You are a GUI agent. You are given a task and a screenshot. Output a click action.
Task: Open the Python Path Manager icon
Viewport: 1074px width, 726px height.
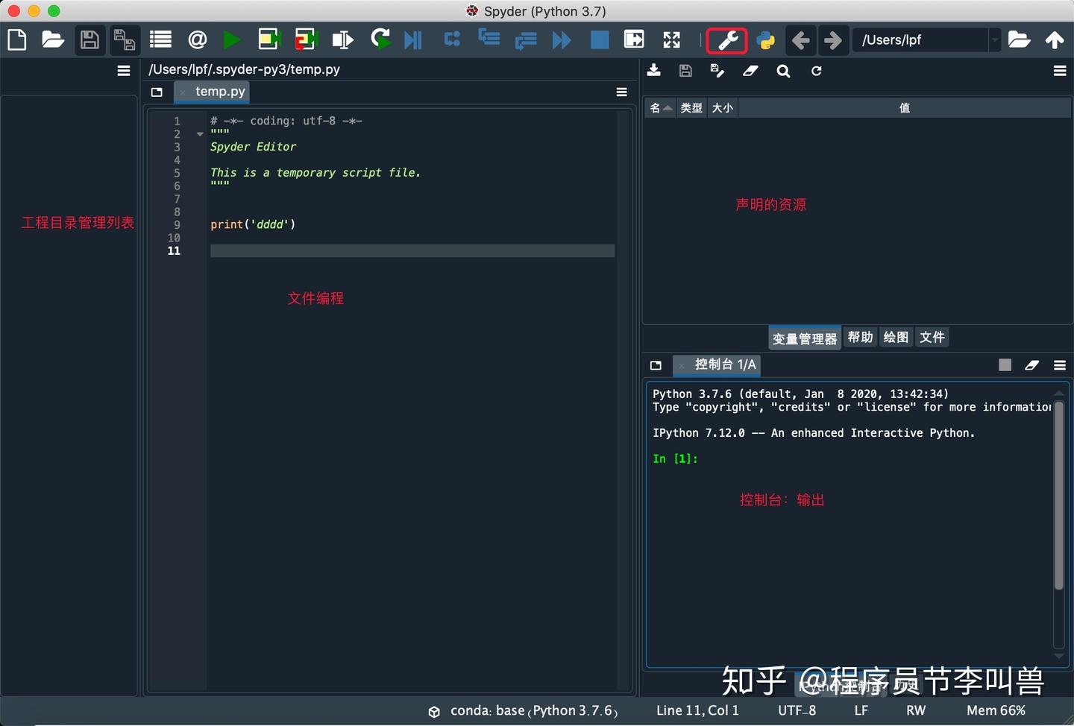coord(767,40)
